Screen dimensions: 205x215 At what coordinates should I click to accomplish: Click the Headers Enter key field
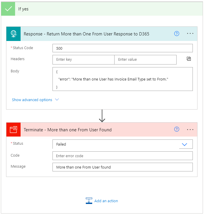coord(84,60)
